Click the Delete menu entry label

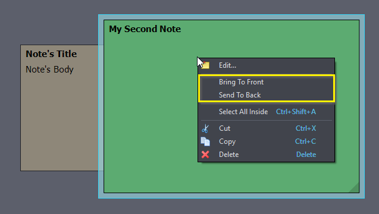[x=228, y=155]
